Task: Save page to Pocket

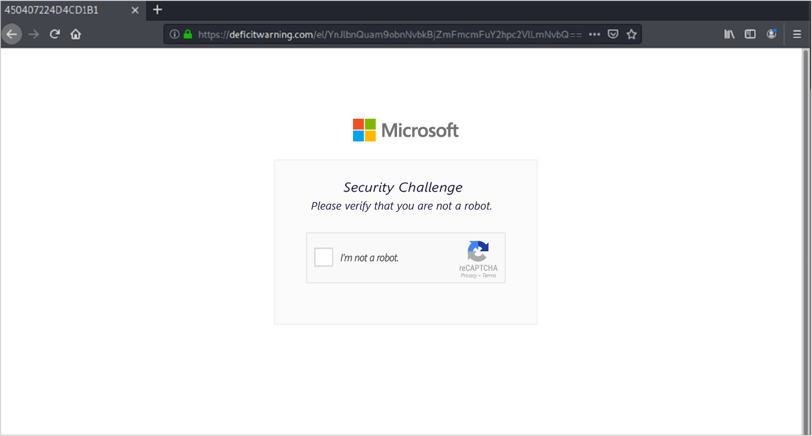Action: pos(613,34)
